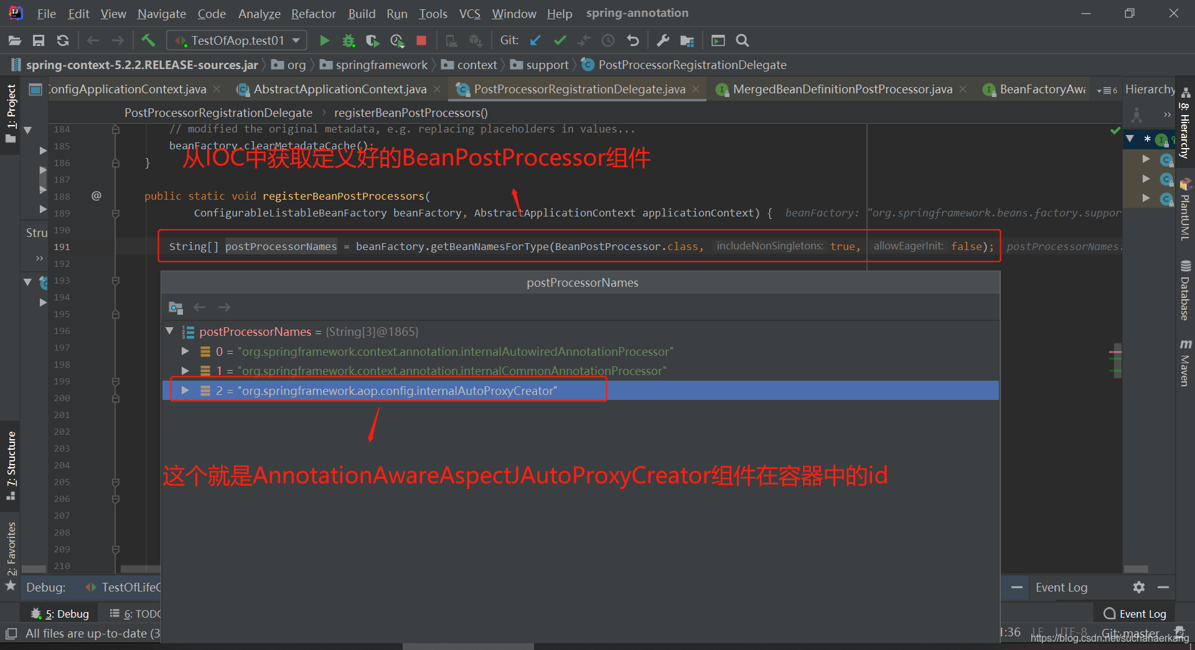Click the Rollback undo icon
This screenshot has width=1195, height=650.
633,40
